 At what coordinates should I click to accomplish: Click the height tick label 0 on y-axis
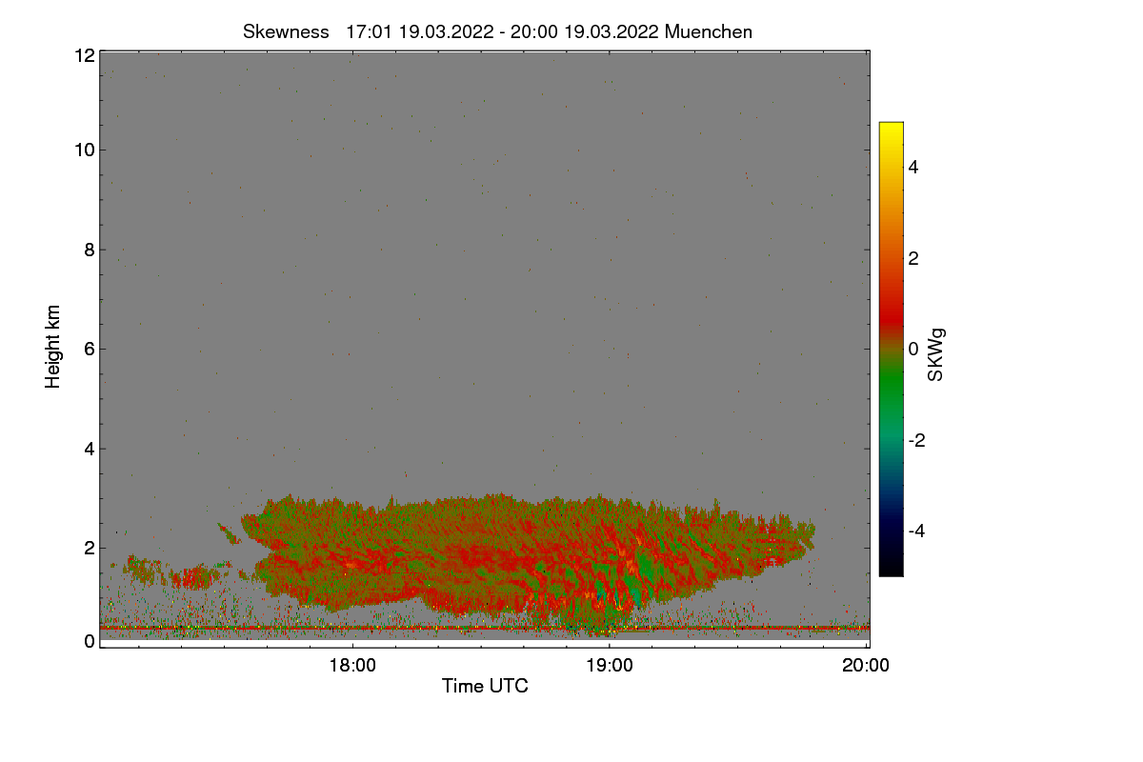coord(90,641)
